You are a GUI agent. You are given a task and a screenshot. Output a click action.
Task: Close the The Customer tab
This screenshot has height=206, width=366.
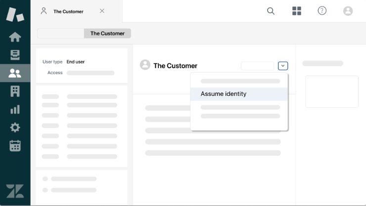[102, 11]
